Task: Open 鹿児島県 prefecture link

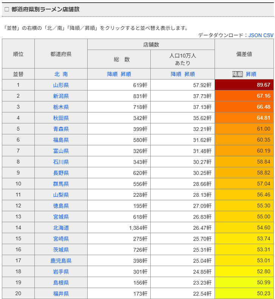Action: pos(61,261)
